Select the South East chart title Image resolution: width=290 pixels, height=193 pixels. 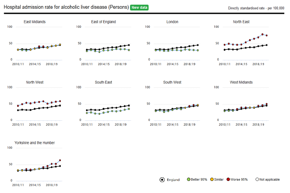[x=104, y=82]
